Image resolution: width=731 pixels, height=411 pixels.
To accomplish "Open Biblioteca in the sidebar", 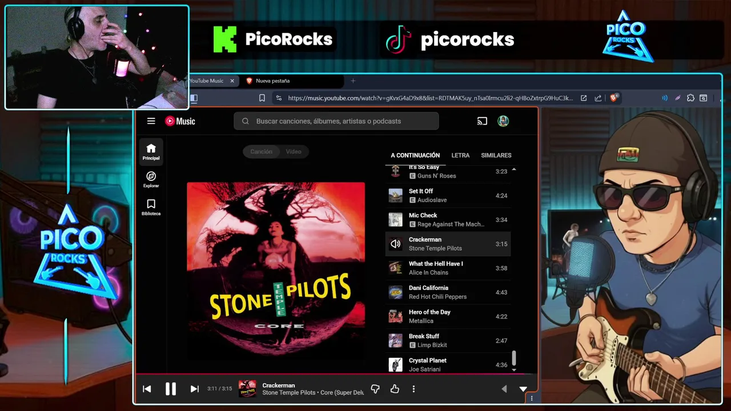I will pos(151,208).
